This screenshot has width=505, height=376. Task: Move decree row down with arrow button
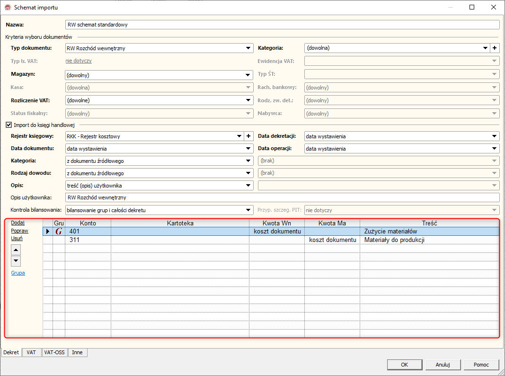coord(16,261)
